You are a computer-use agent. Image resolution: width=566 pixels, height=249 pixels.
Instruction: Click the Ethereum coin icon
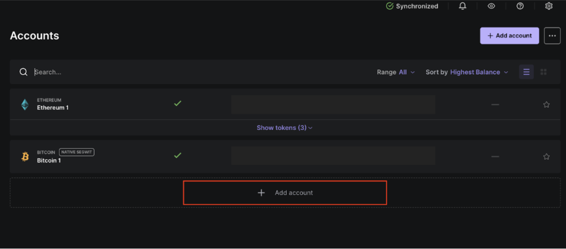25,104
